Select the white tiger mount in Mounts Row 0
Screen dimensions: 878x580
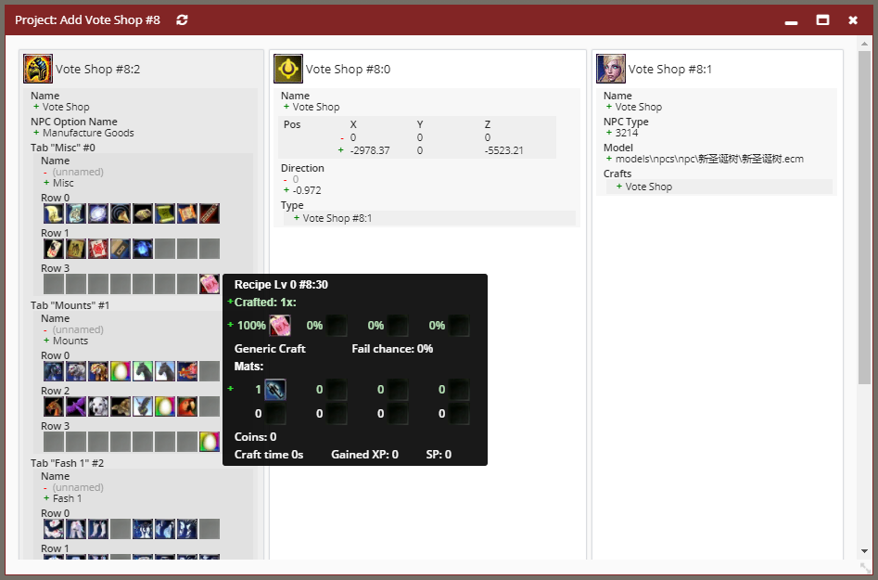[76, 371]
